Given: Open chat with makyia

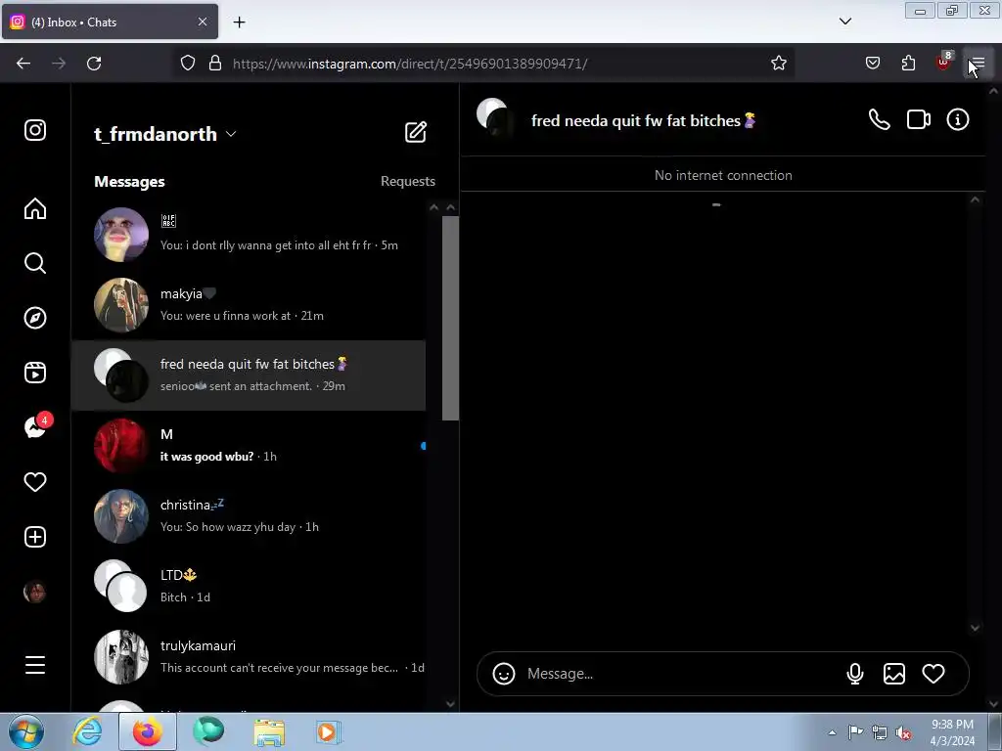Looking at the screenshot, I should point(249,305).
